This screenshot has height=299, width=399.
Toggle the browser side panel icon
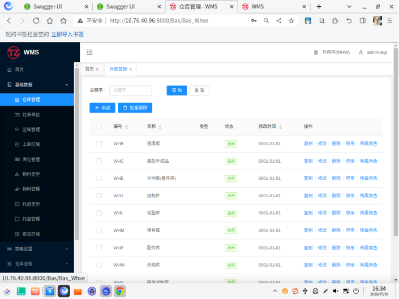[363, 20]
